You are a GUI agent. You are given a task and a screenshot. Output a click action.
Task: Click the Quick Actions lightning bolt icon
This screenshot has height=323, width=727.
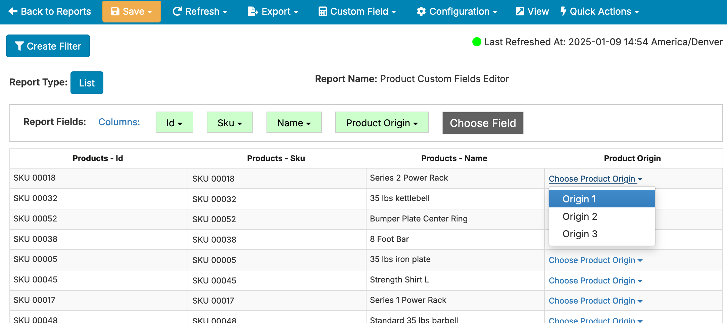point(564,11)
